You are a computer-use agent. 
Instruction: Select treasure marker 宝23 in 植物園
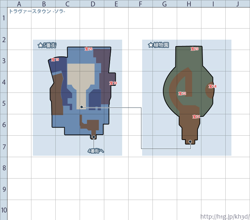coord(195,49)
